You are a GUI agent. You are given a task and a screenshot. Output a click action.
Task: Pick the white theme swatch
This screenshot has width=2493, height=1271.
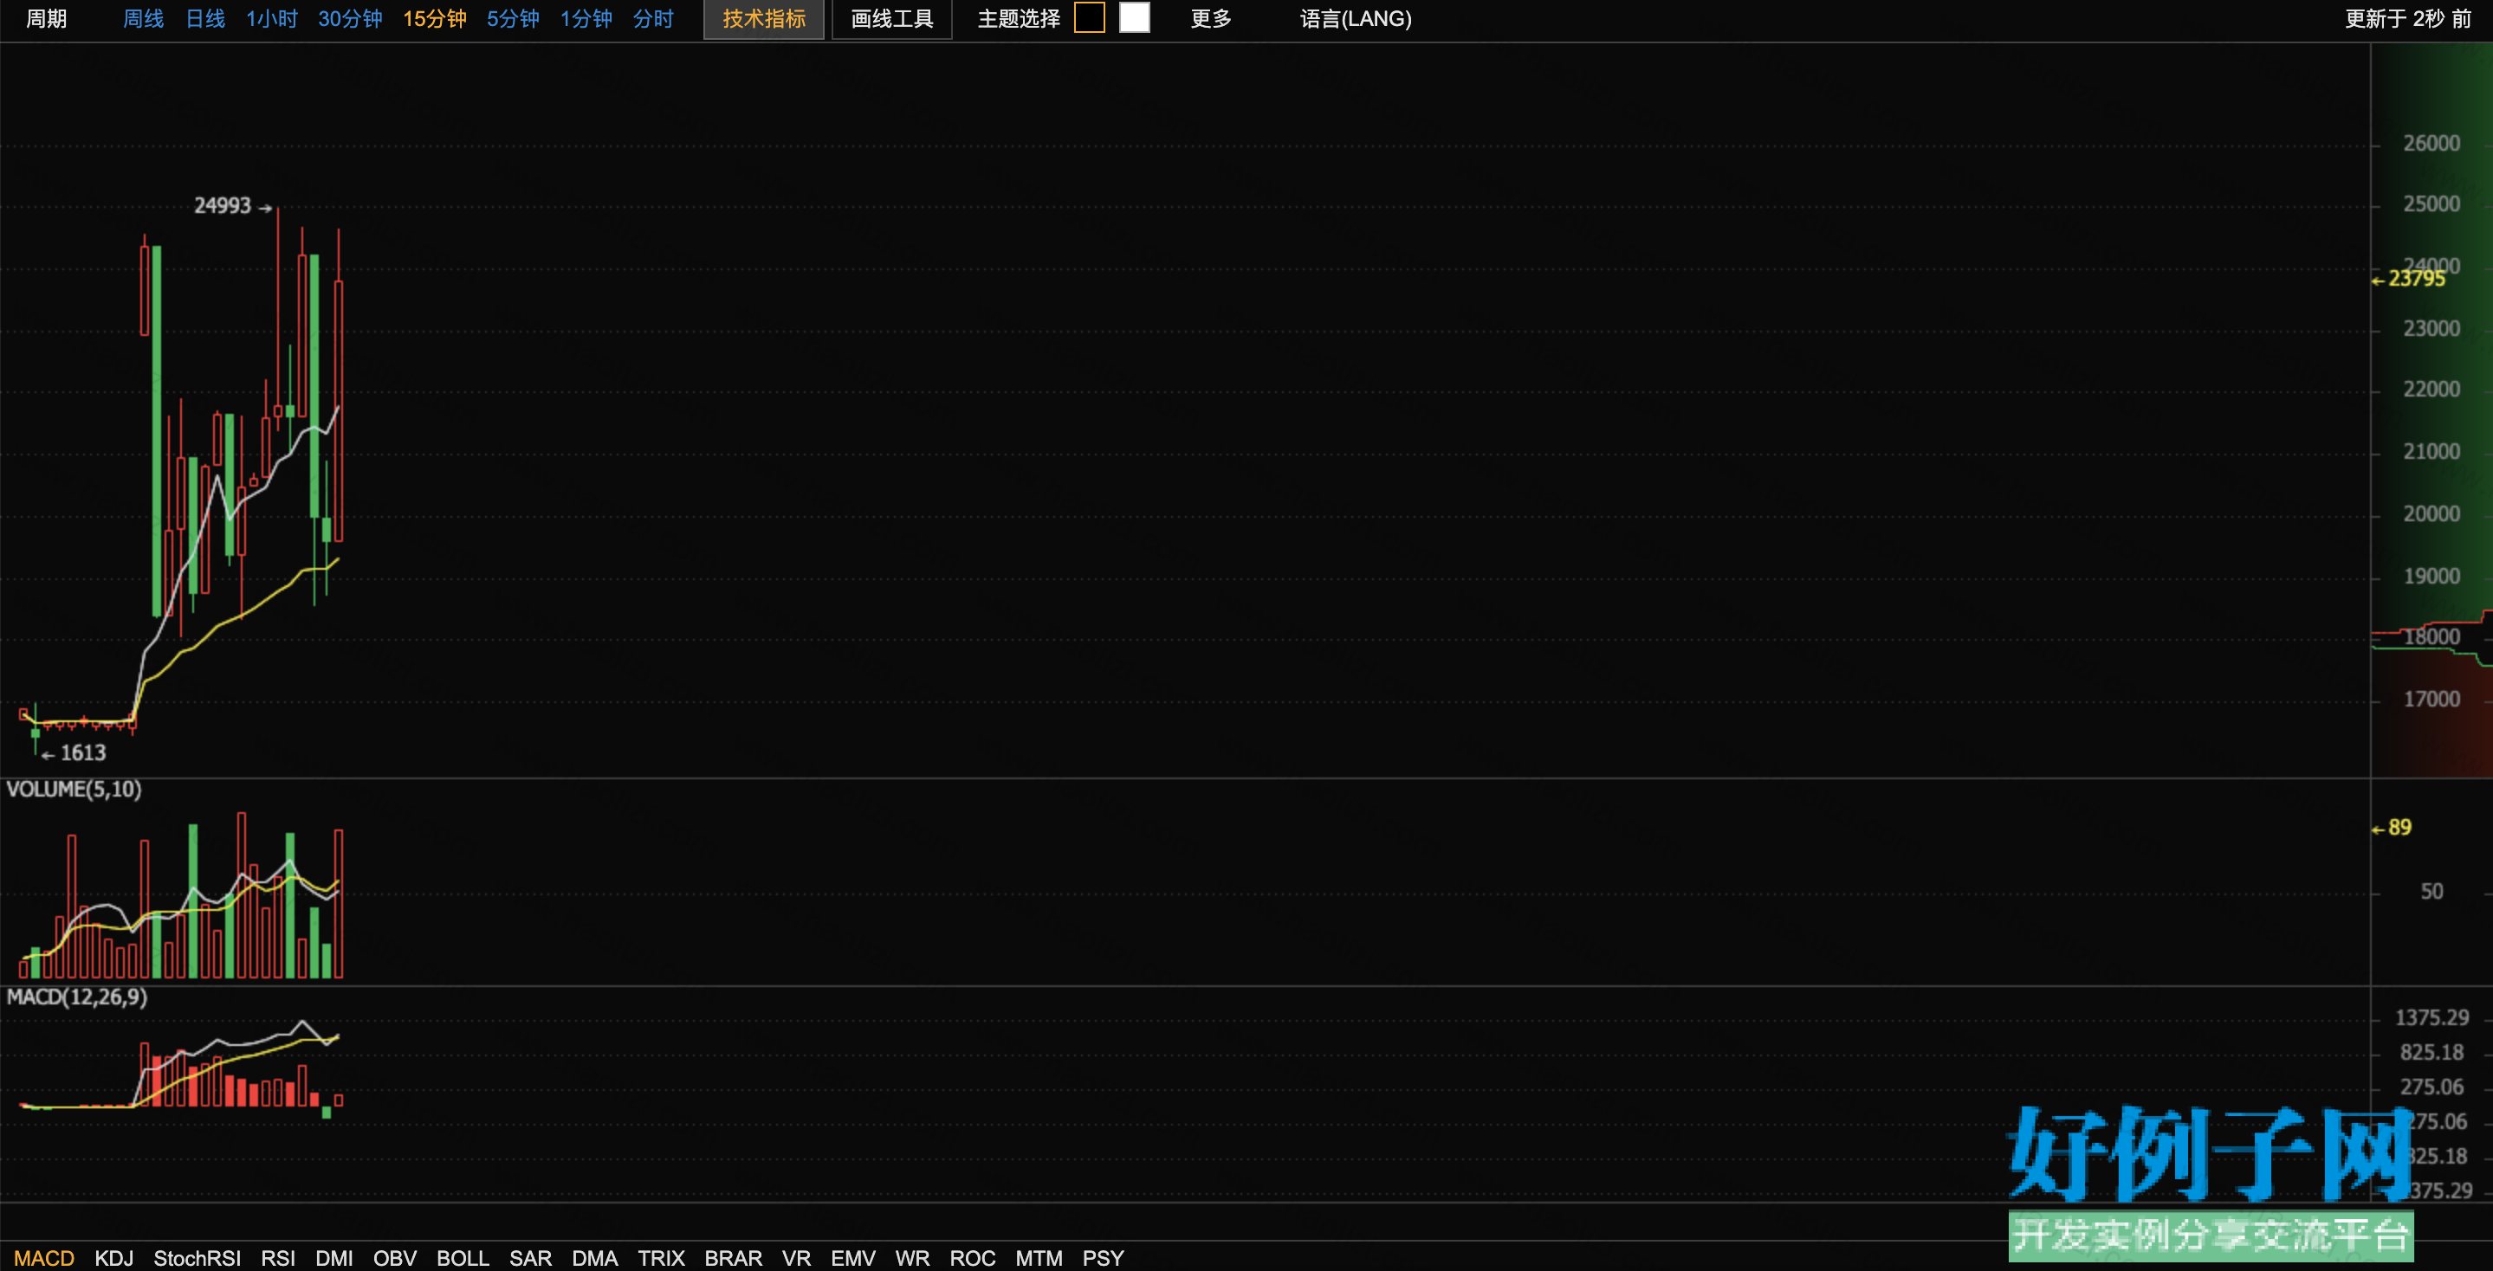(x=1134, y=17)
